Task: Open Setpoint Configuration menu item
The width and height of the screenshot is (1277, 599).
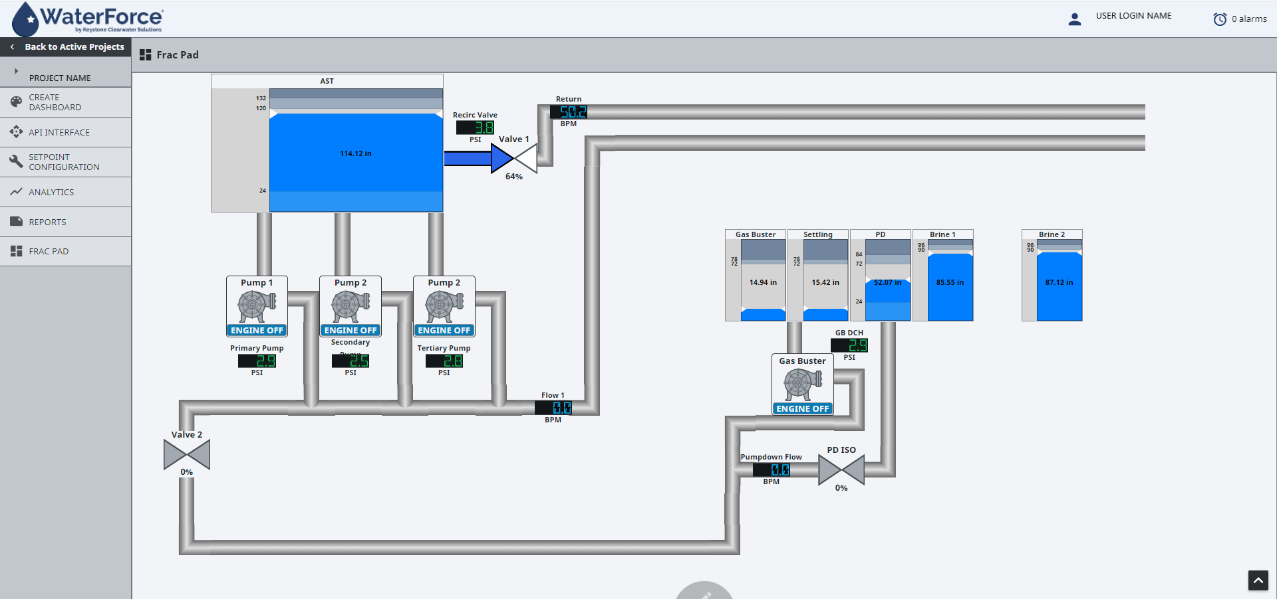Action: [x=65, y=162]
